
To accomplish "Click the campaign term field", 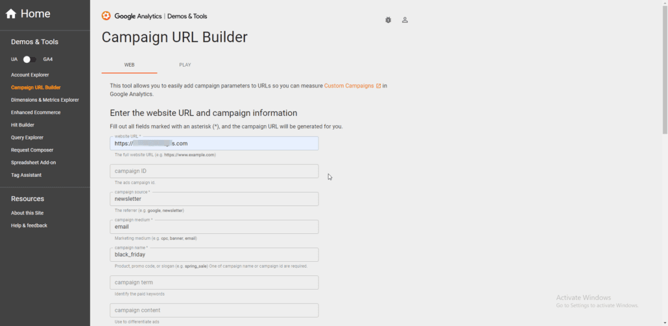I will point(214,283).
